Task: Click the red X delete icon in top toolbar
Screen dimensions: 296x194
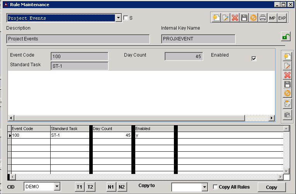Action: (235, 18)
